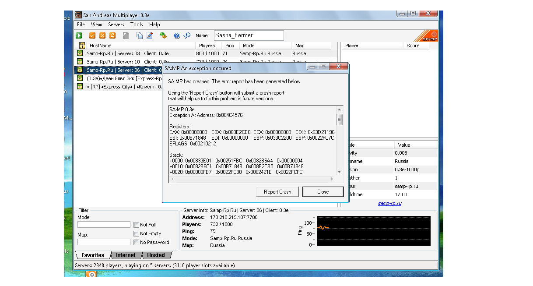Screen dimensions: 533x286
Task: Click the orange Refresh Server icon
Action: [x=112, y=35]
